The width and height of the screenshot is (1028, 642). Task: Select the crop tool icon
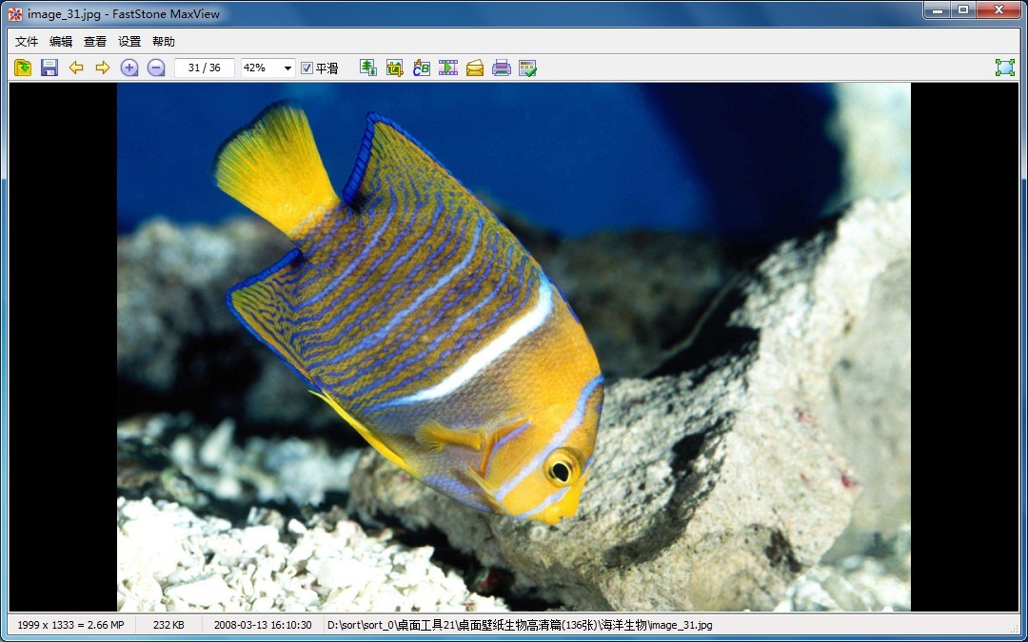click(x=395, y=68)
